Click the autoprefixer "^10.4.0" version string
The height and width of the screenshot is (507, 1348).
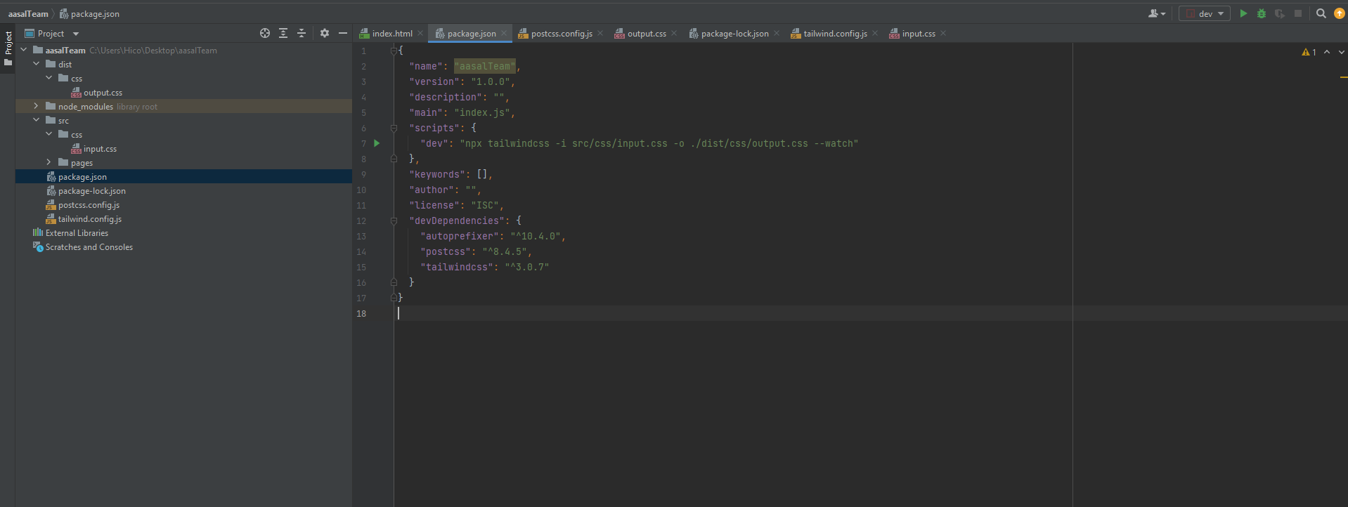click(x=536, y=236)
